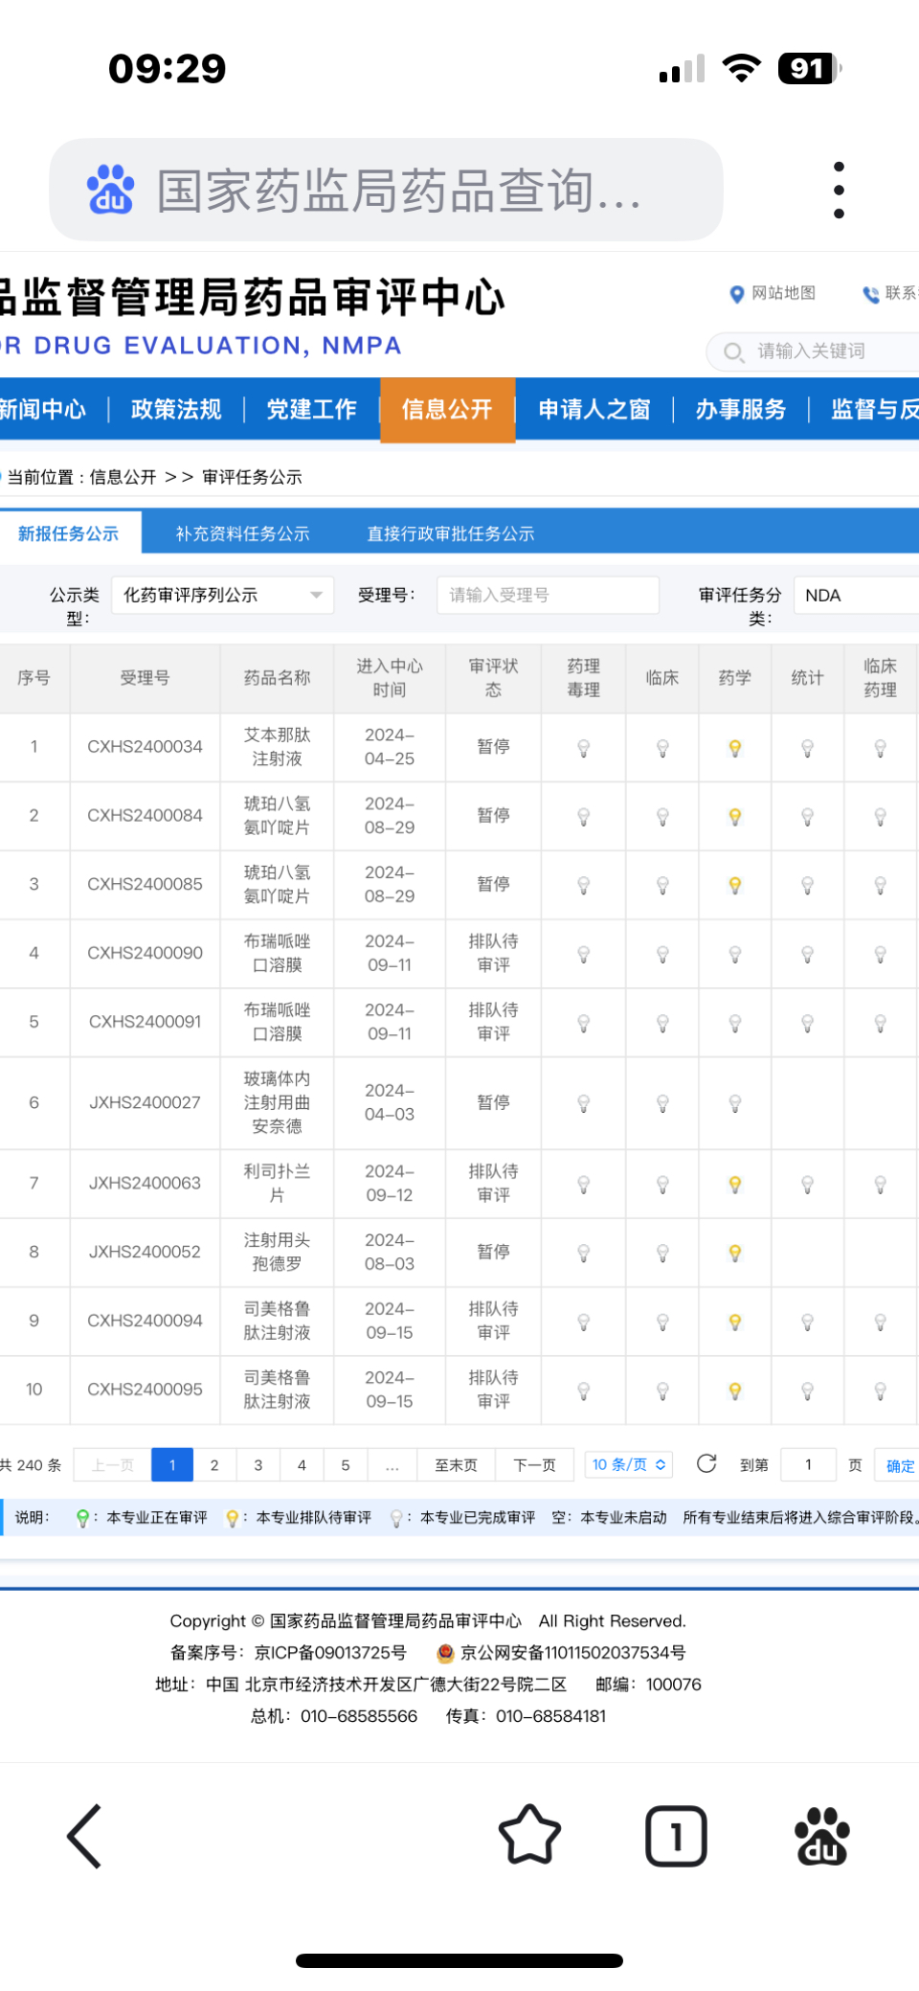Click 临床 bulb for CXHS2400091
Screen dimensions: 919x1991
662,1024
